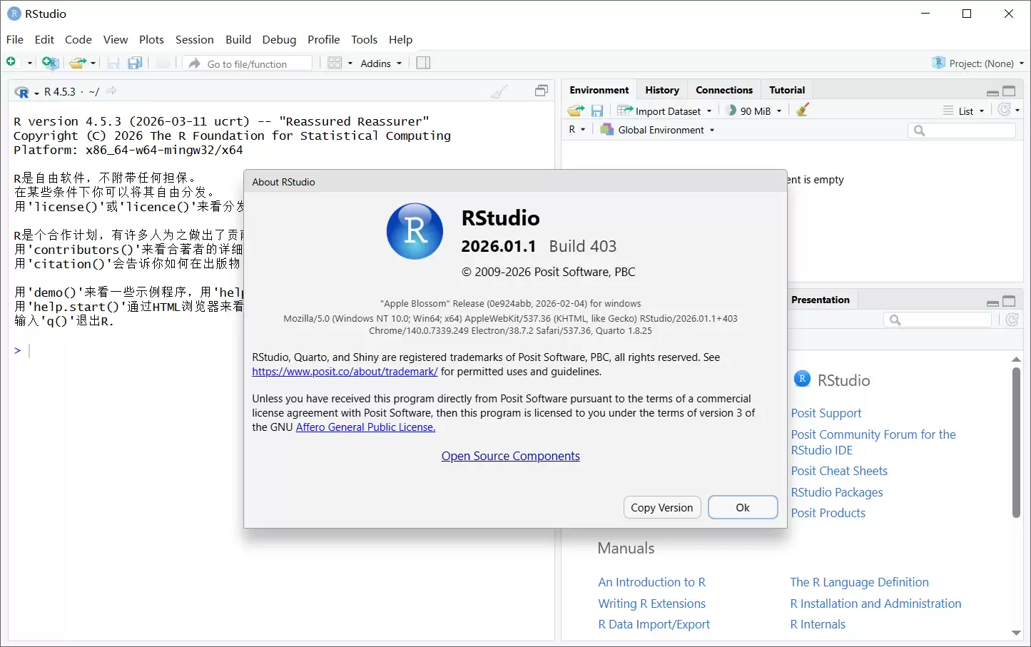Click the Copy Version button
The height and width of the screenshot is (647, 1031).
[x=662, y=507]
